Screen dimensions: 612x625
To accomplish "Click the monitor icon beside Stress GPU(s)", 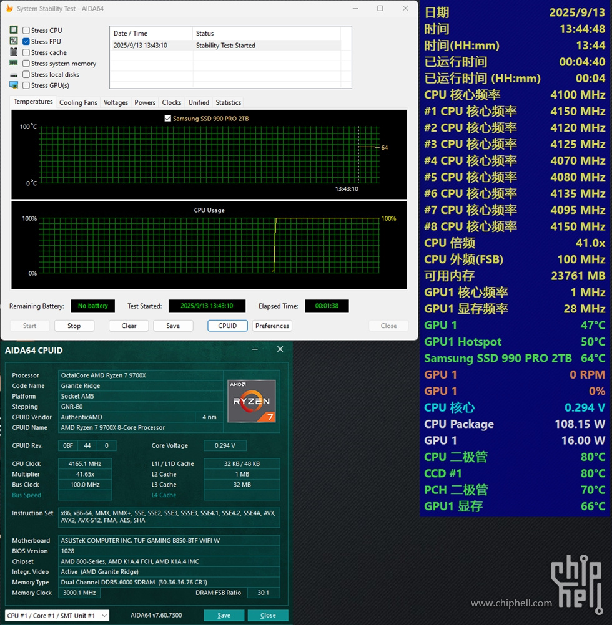I will pos(14,85).
